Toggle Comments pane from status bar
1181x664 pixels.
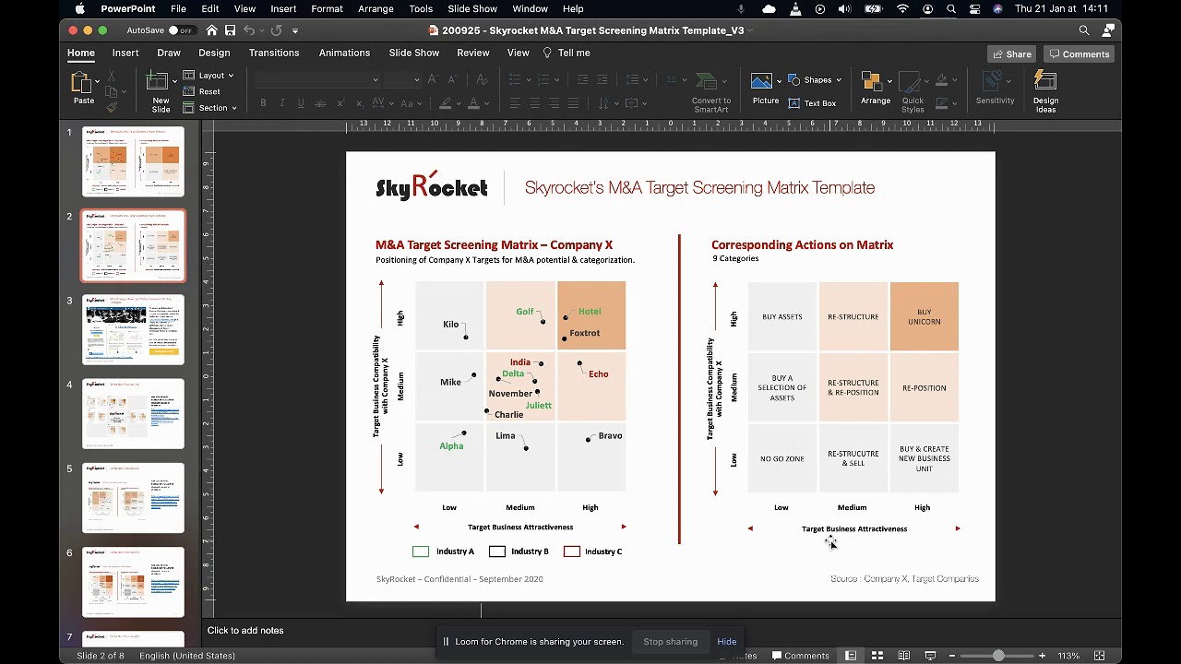(799, 656)
